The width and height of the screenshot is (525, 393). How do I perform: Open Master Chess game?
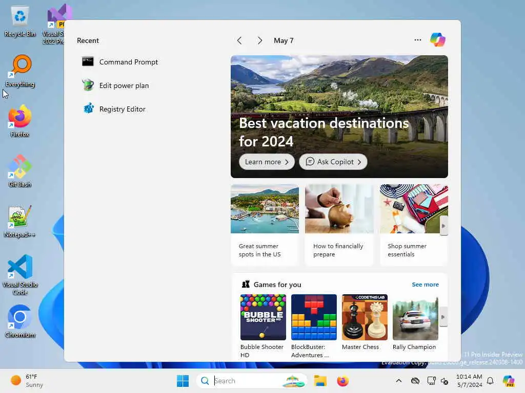pyautogui.click(x=365, y=322)
